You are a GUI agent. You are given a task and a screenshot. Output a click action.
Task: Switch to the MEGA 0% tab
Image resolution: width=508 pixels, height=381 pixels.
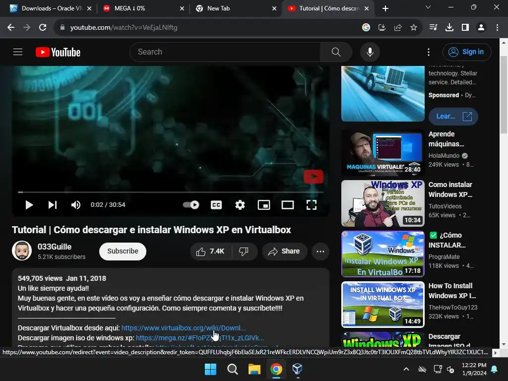coord(142,8)
